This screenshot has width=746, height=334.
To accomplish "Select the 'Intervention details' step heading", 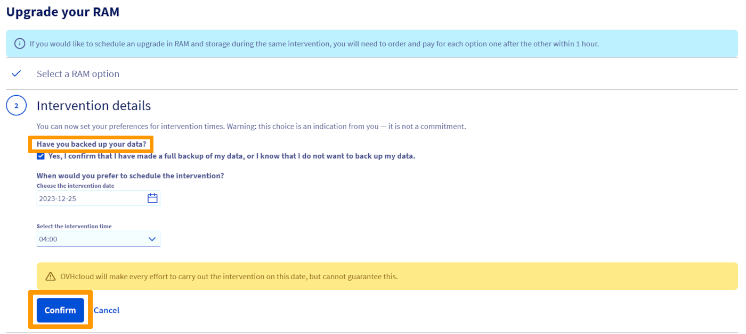I will [93, 106].
